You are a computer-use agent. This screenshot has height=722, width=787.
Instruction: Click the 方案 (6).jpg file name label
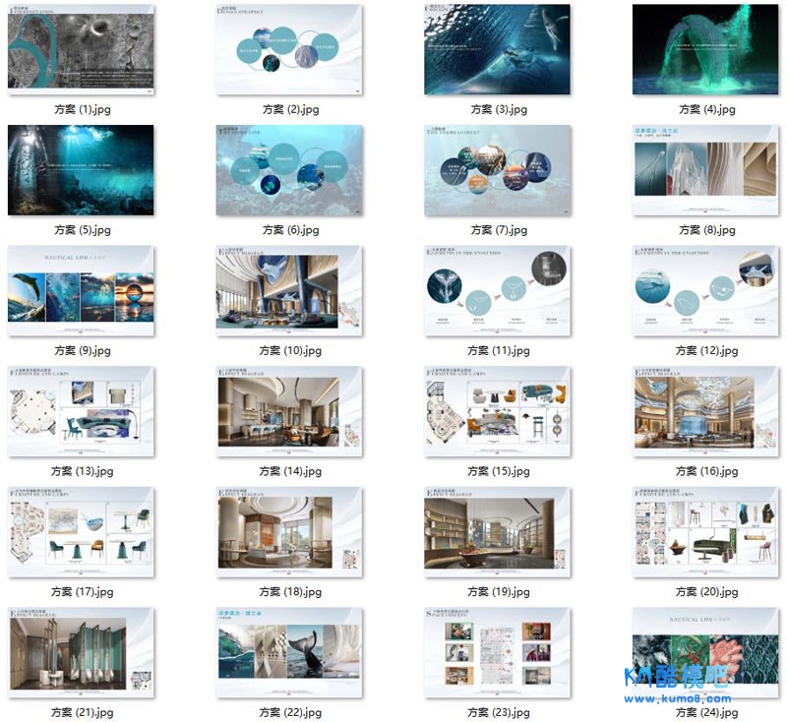(289, 230)
